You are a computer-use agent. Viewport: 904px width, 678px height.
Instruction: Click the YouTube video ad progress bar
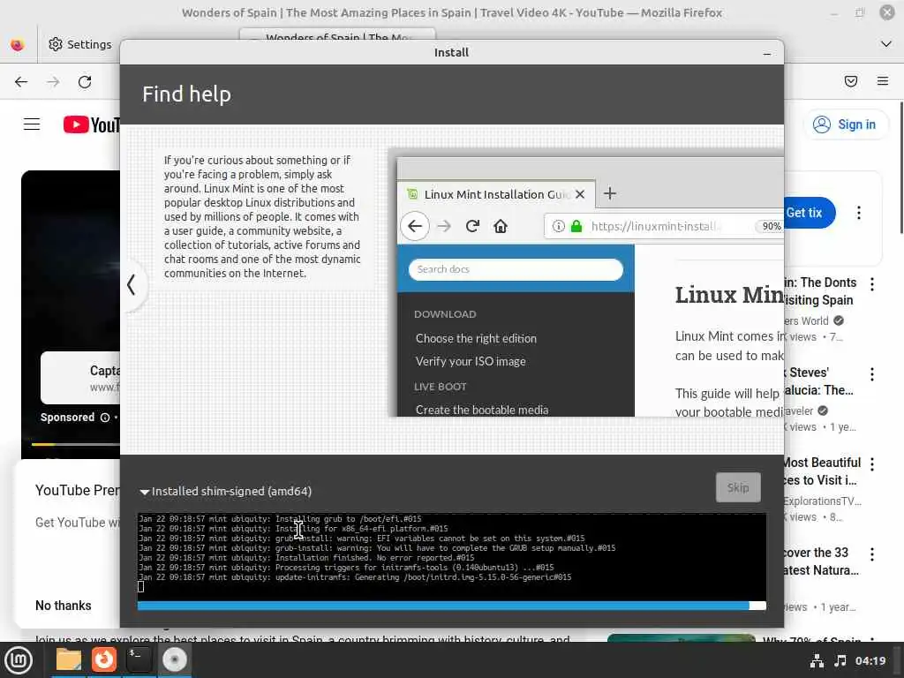tap(76, 445)
